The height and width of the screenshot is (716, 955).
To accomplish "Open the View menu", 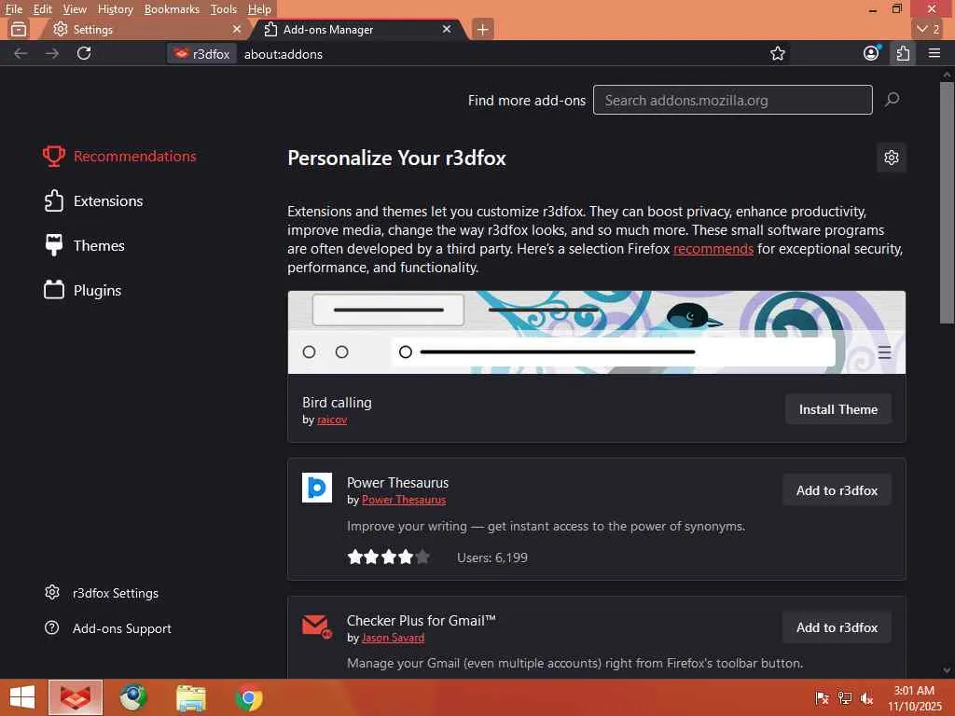I will tap(75, 9).
